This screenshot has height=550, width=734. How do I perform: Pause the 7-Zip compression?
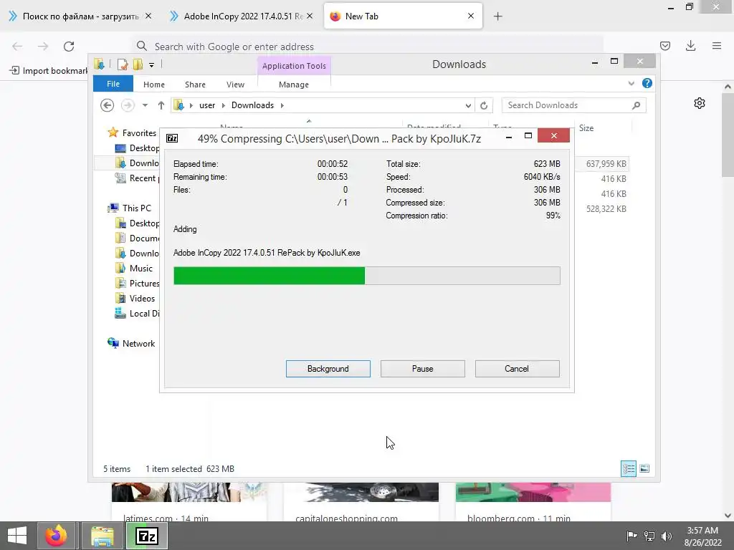point(422,369)
